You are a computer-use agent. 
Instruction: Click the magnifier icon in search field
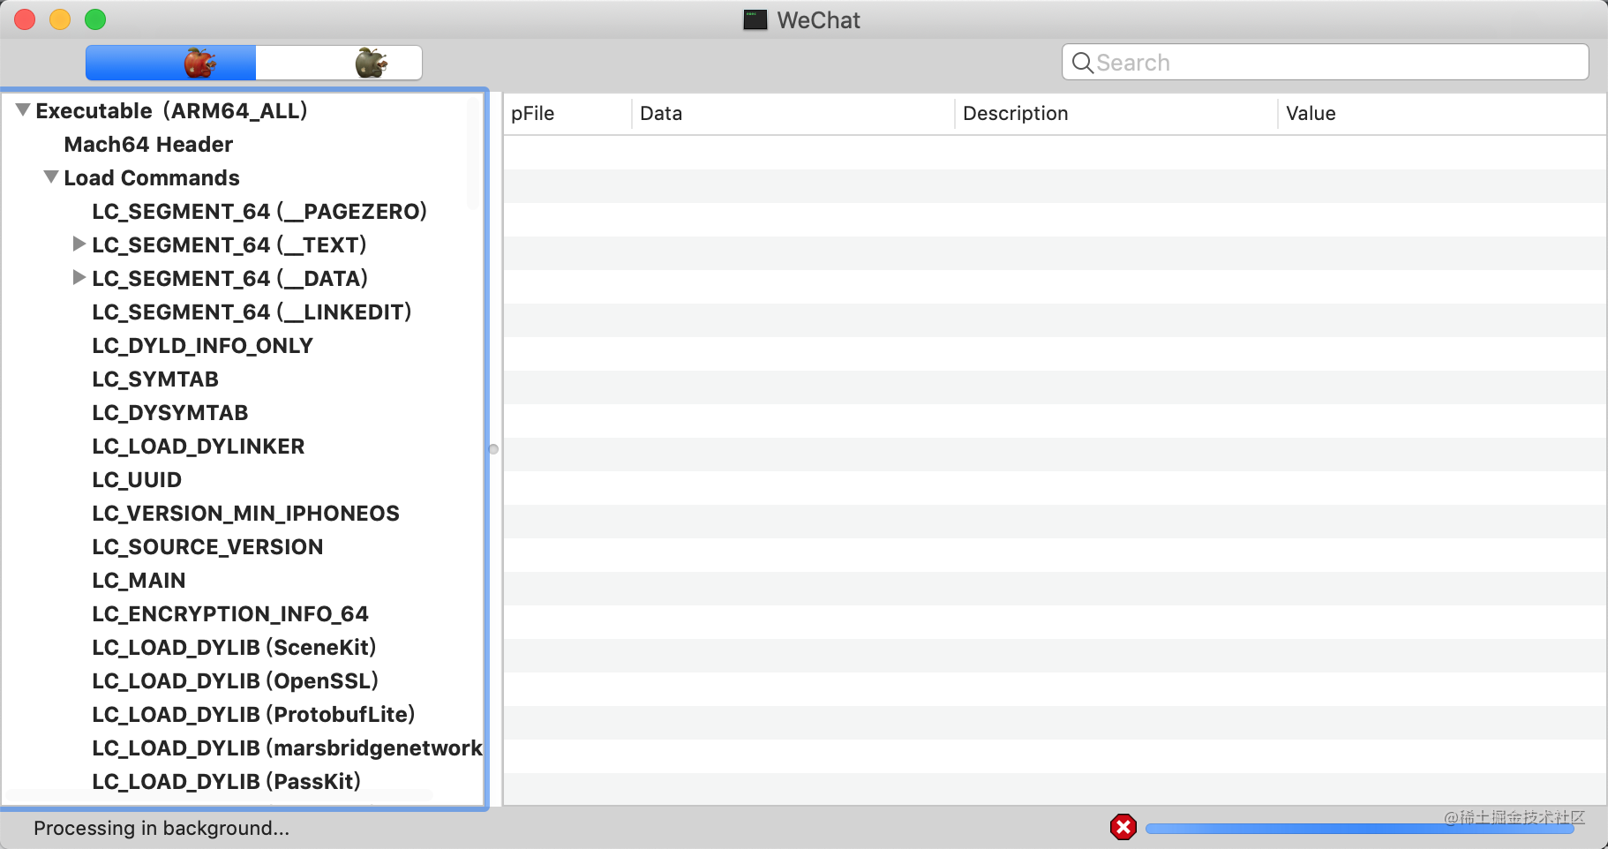(1082, 63)
